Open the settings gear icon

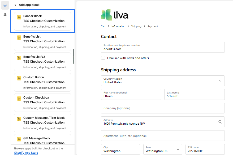5,15
